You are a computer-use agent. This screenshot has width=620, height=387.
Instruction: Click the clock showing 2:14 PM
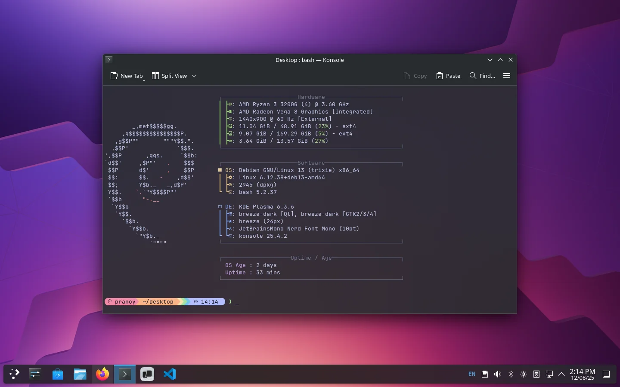click(582, 374)
